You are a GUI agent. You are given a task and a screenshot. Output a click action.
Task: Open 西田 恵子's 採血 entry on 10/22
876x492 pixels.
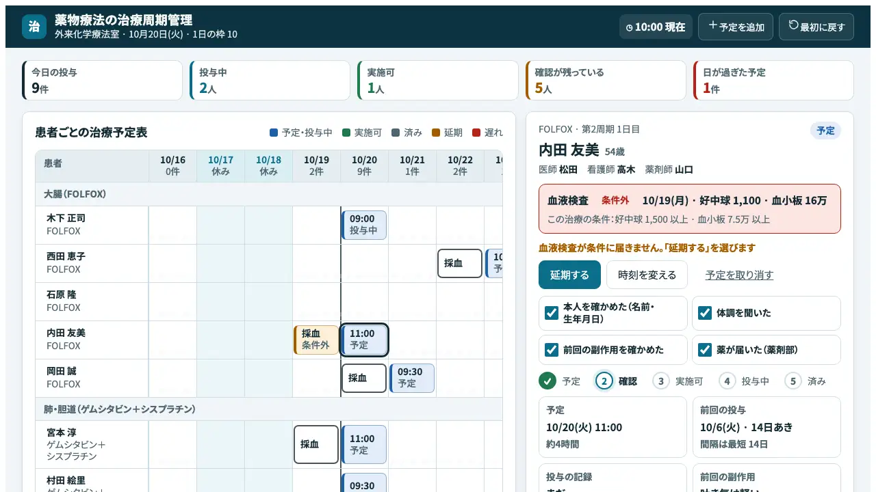460,263
